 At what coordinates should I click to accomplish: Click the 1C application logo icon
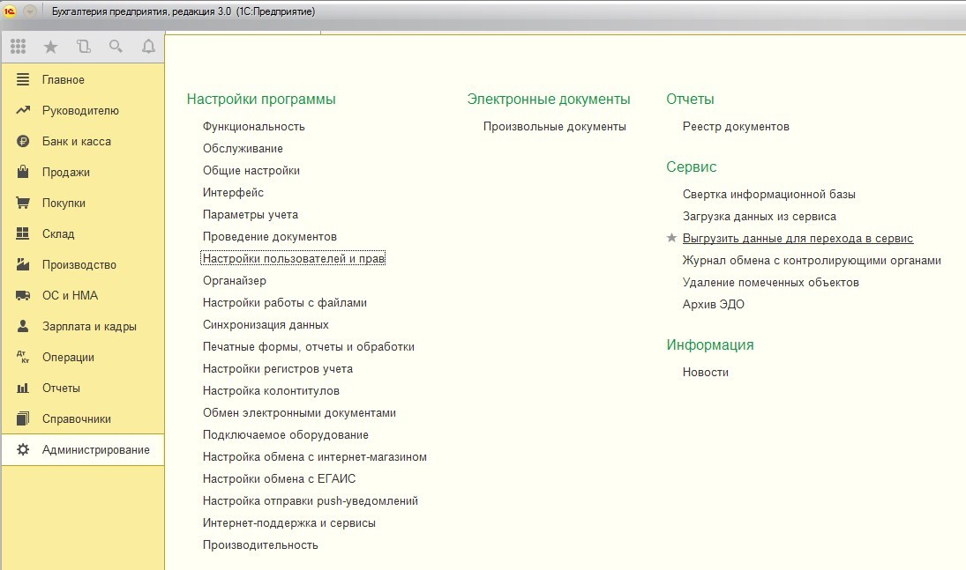point(9,11)
